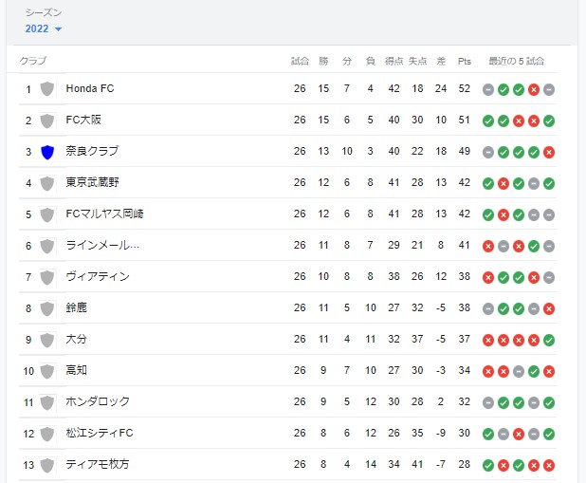586x483 pixels.
Task: Click 奈良クラブ's last red loss icon
Action: [x=549, y=152]
